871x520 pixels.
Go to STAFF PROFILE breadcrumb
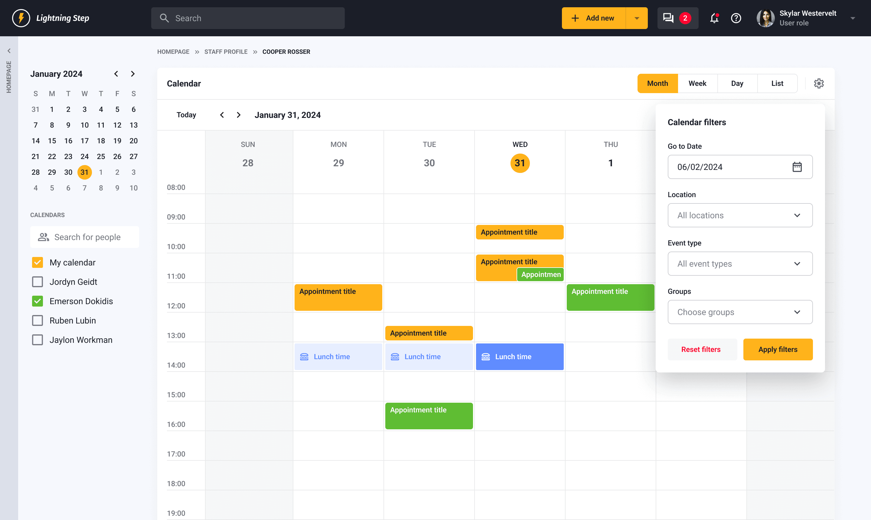(226, 51)
